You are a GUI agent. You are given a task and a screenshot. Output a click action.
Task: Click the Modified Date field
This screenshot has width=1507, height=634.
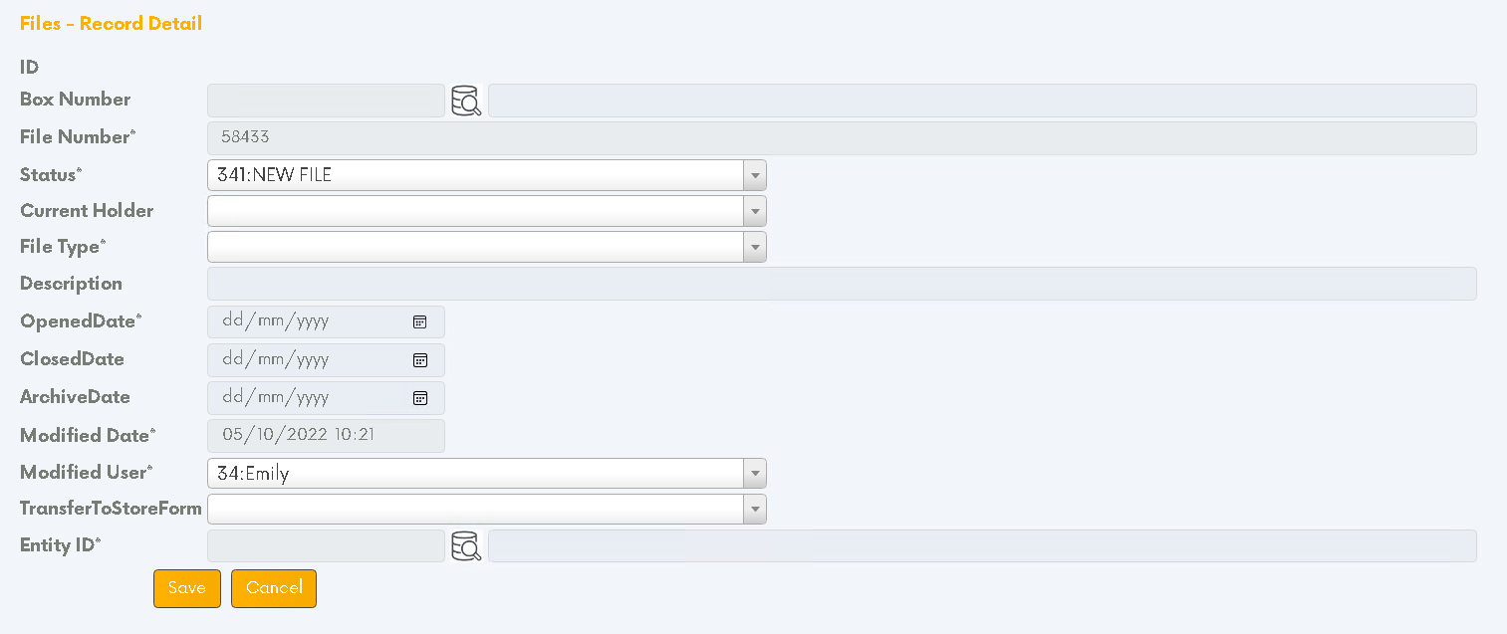326,435
